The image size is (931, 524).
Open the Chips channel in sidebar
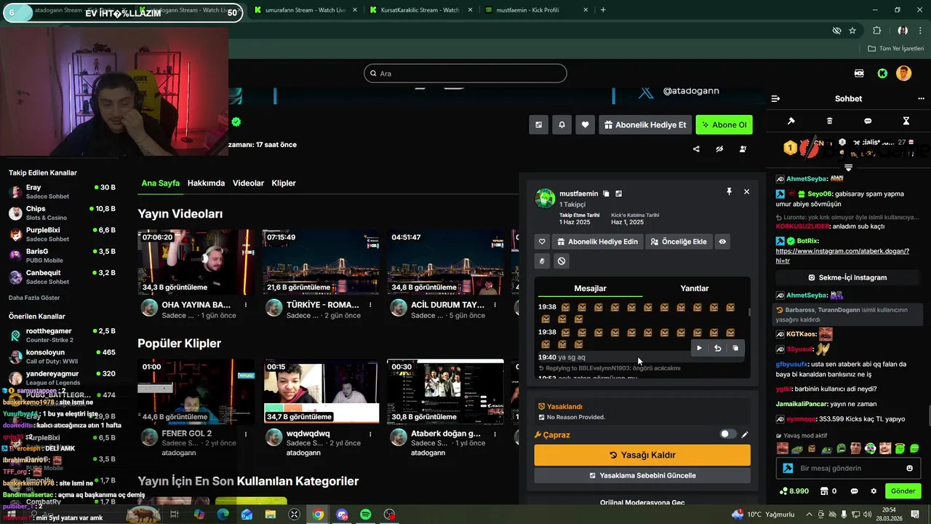[x=61, y=213]
